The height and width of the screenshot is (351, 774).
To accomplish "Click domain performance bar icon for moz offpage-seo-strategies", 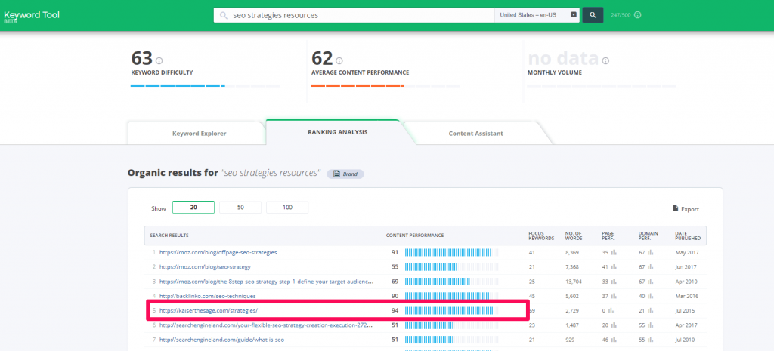I will [x=651, y=252].
